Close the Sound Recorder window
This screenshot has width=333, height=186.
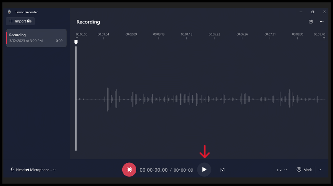point(324,12)
